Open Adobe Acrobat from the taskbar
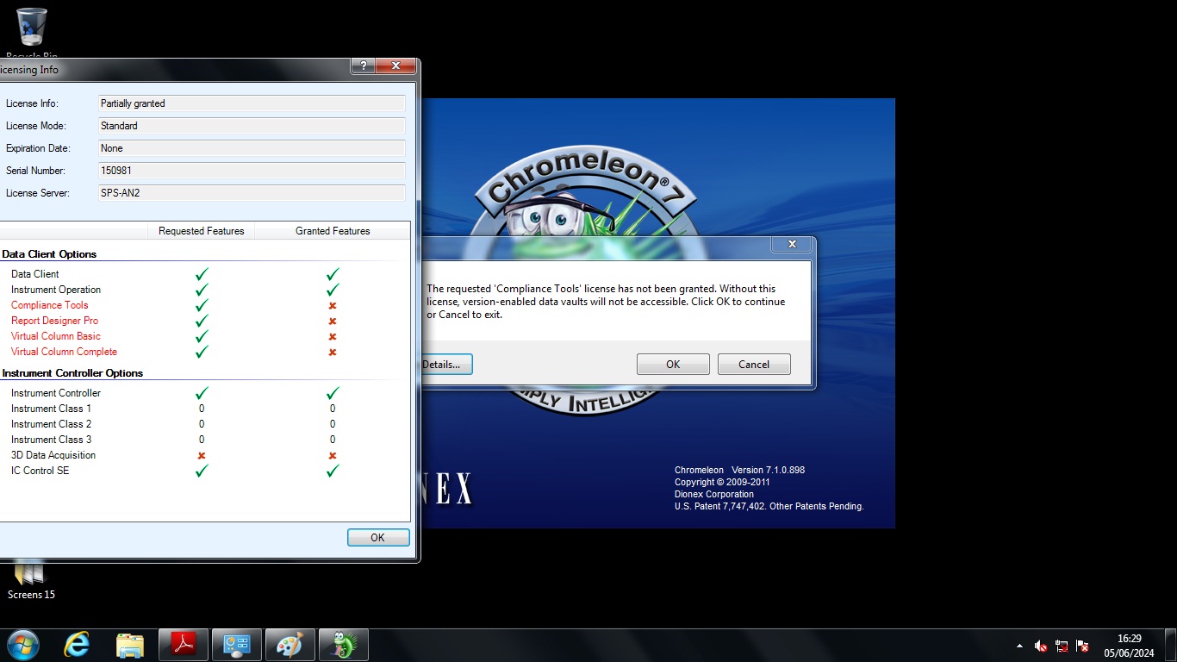The height and width of the screenshot is (662, 1177). tap(184, 645)
